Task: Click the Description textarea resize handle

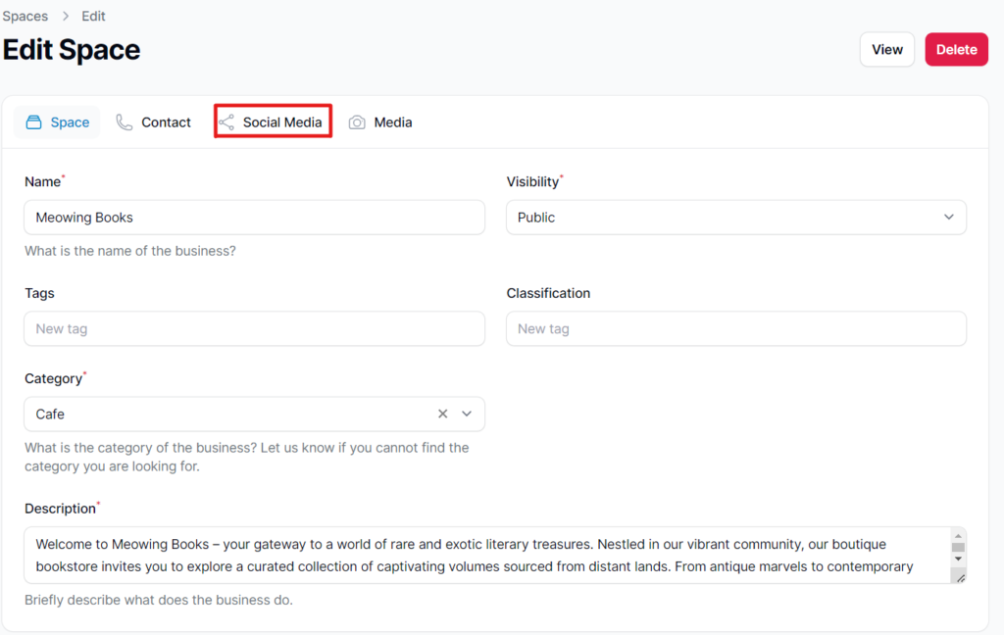Action: (961, 578)
